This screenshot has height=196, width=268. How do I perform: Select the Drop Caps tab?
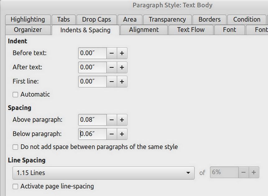96,19
